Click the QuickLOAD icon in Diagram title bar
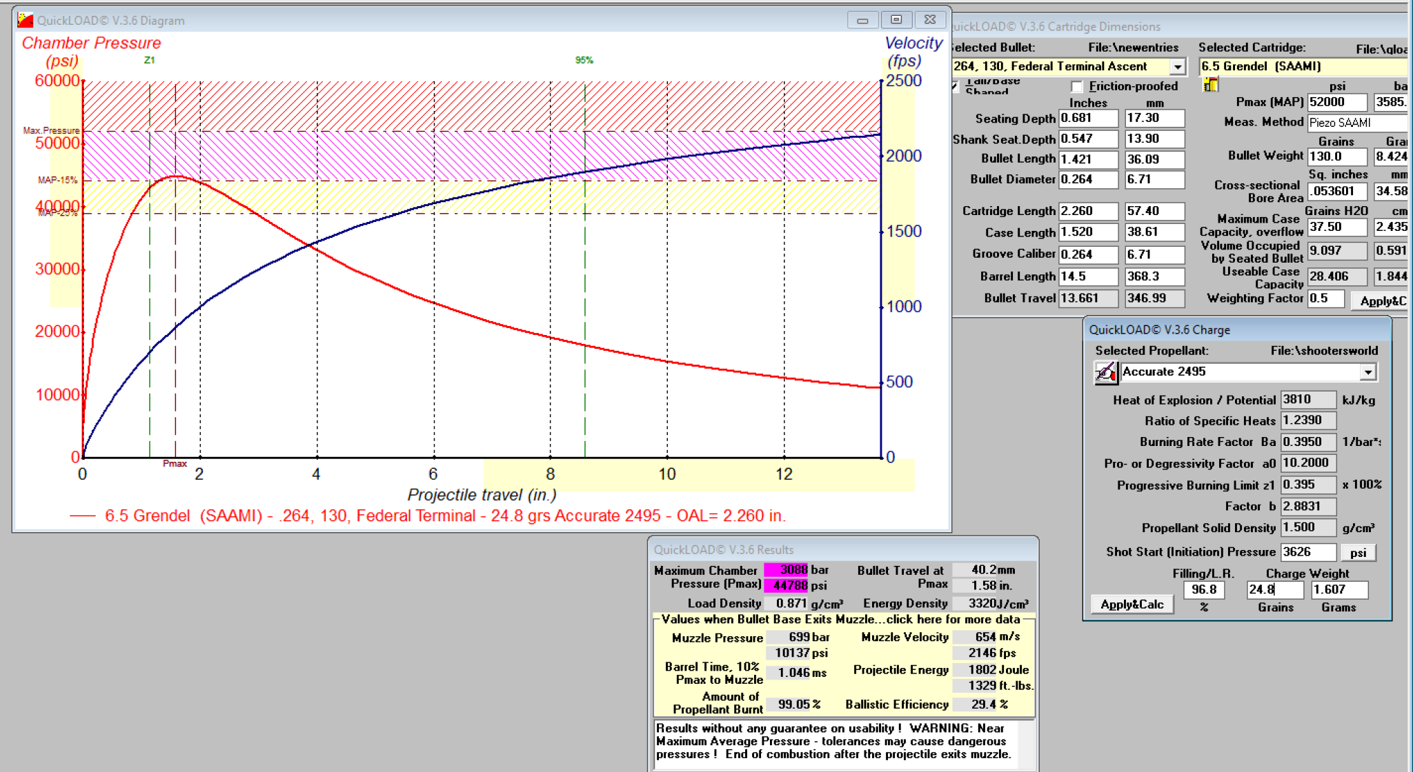The image size is (1413, 772). (26, 20)
